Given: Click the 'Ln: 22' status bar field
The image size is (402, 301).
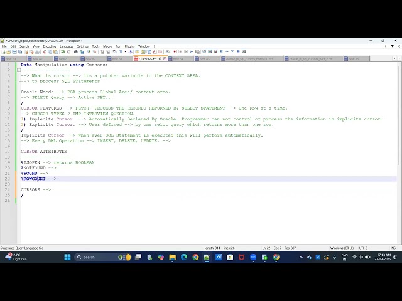Looking at the screenshot, I should point(266,248).
